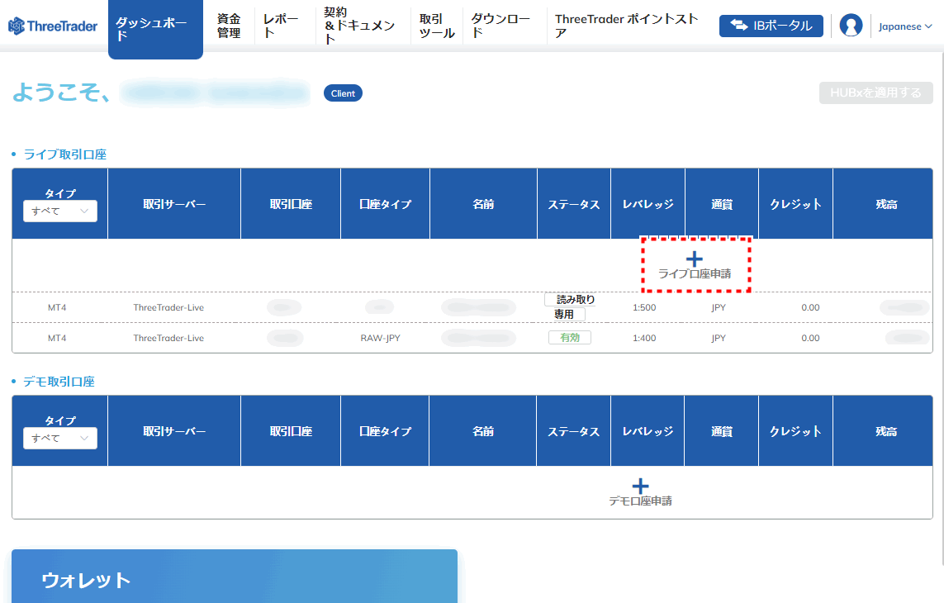The width and height of the screenshot is (944, 603).
Task: Click the JPY currency in the 1:500 row
Action: (719, 307)
